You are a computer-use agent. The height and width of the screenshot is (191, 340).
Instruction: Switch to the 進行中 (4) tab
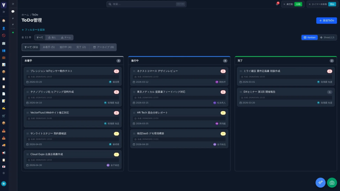pyautogui.click(x=65, y=47)
